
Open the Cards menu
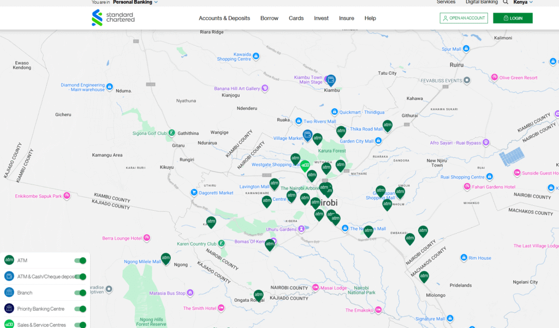point(296,18)
